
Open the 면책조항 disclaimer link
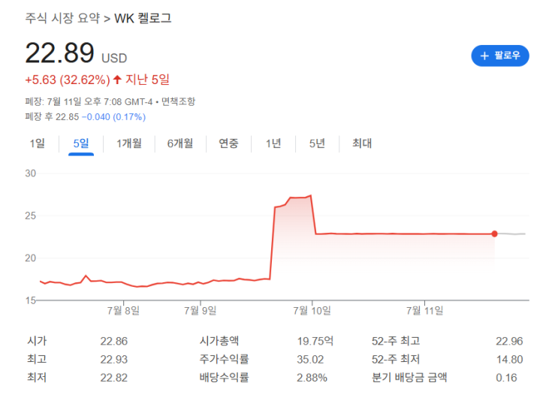coord(178,101)
